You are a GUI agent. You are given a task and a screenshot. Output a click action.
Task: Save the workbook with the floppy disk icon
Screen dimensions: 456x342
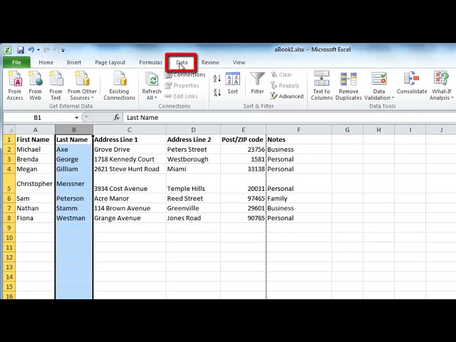tap(21, 50)
